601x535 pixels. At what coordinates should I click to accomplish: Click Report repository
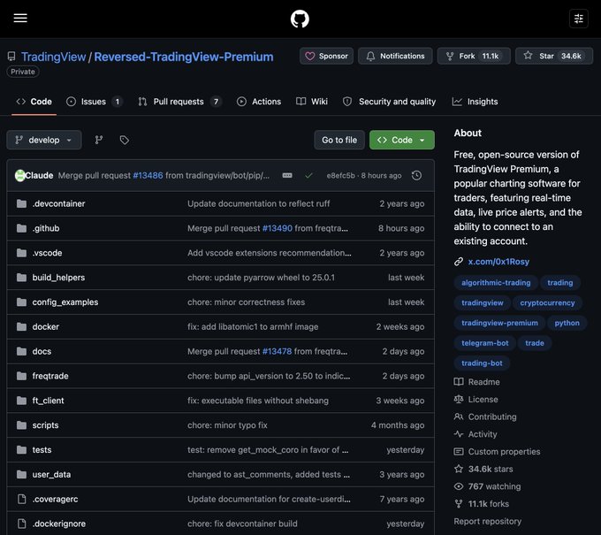pos(487,521)
